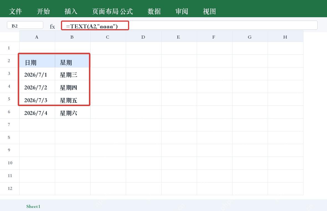Click the cell labeled 日期
The width and height of the screenshot is (327, 211).
(x=37, y=61)
